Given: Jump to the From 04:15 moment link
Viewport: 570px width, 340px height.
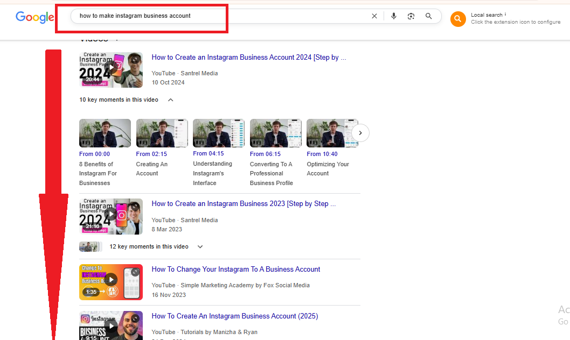Looking at the screenshot, I should click(x=208, y=153).
